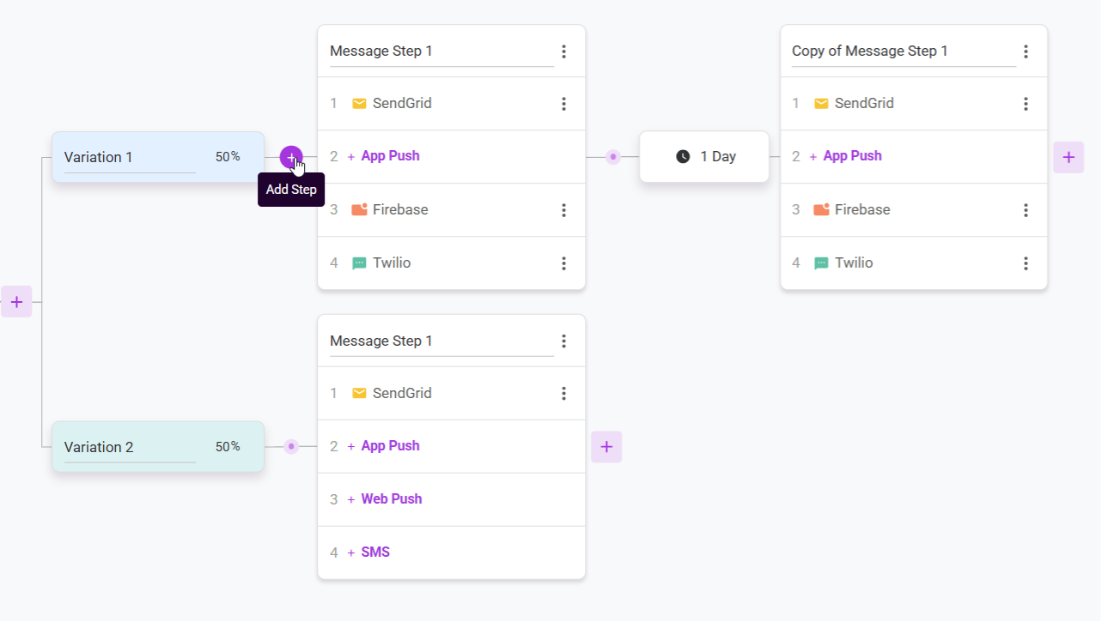
Task: Open kebab menu for Variation 2 Message Step 1
Action: point(563,341)
